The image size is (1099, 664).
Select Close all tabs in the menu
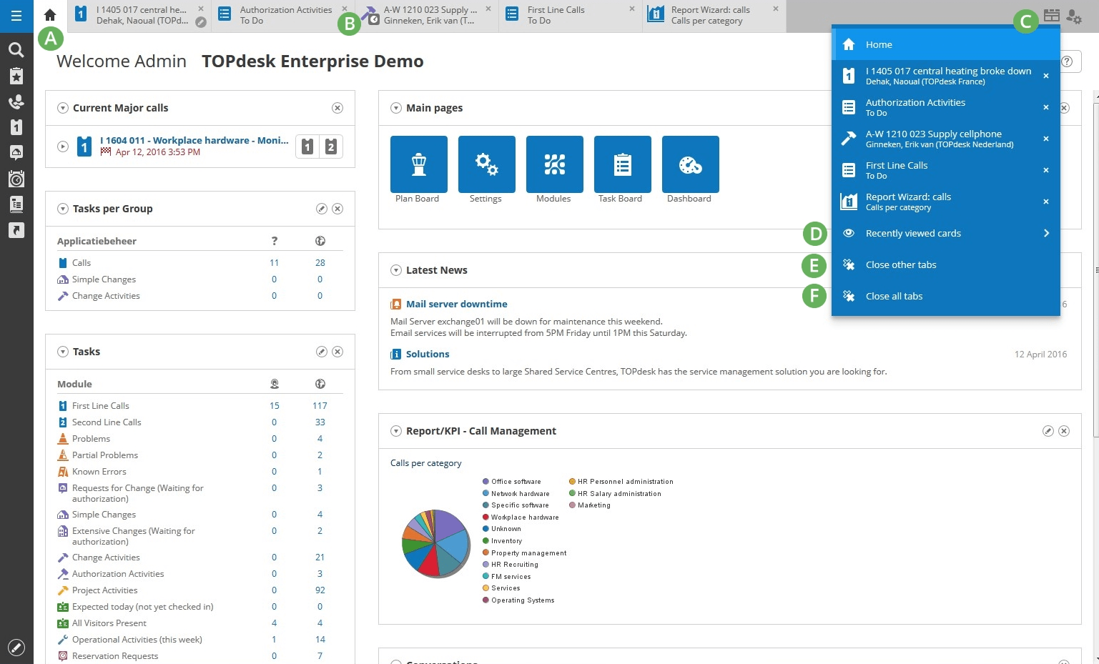(945, 296)
